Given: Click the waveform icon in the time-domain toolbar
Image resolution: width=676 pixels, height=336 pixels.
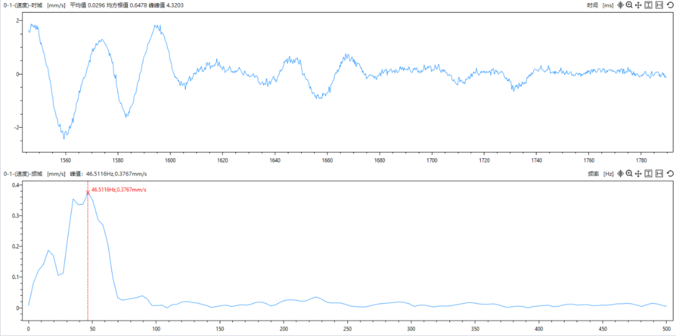Looking at the screenshot, I should pos(620,5).
